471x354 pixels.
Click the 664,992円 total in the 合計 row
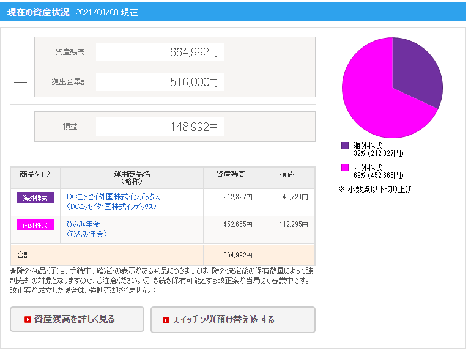pos(237,255)
